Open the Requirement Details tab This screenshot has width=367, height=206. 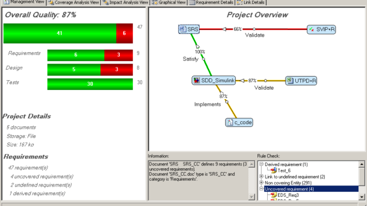pyautogui.click(x=212, y=2)
